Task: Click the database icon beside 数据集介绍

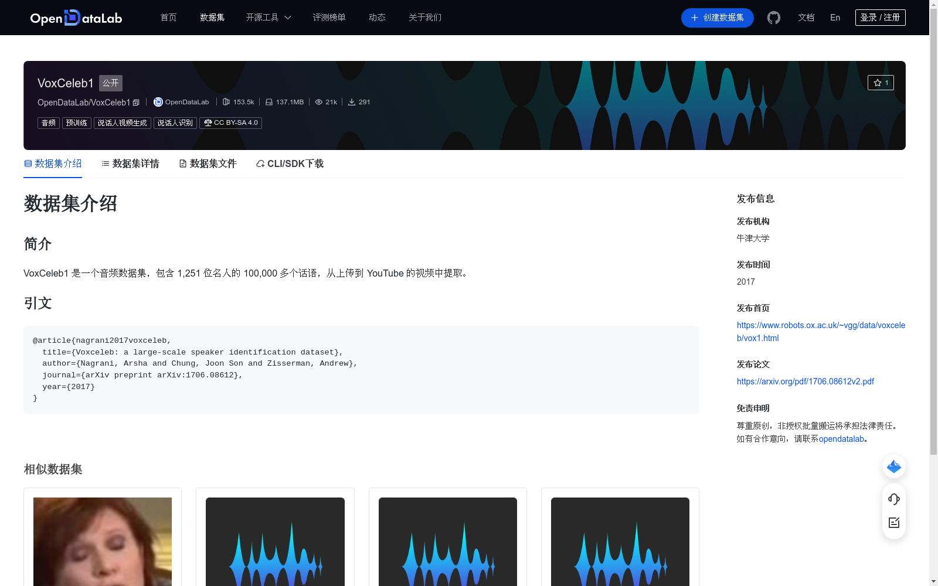Action: [28, 163]
